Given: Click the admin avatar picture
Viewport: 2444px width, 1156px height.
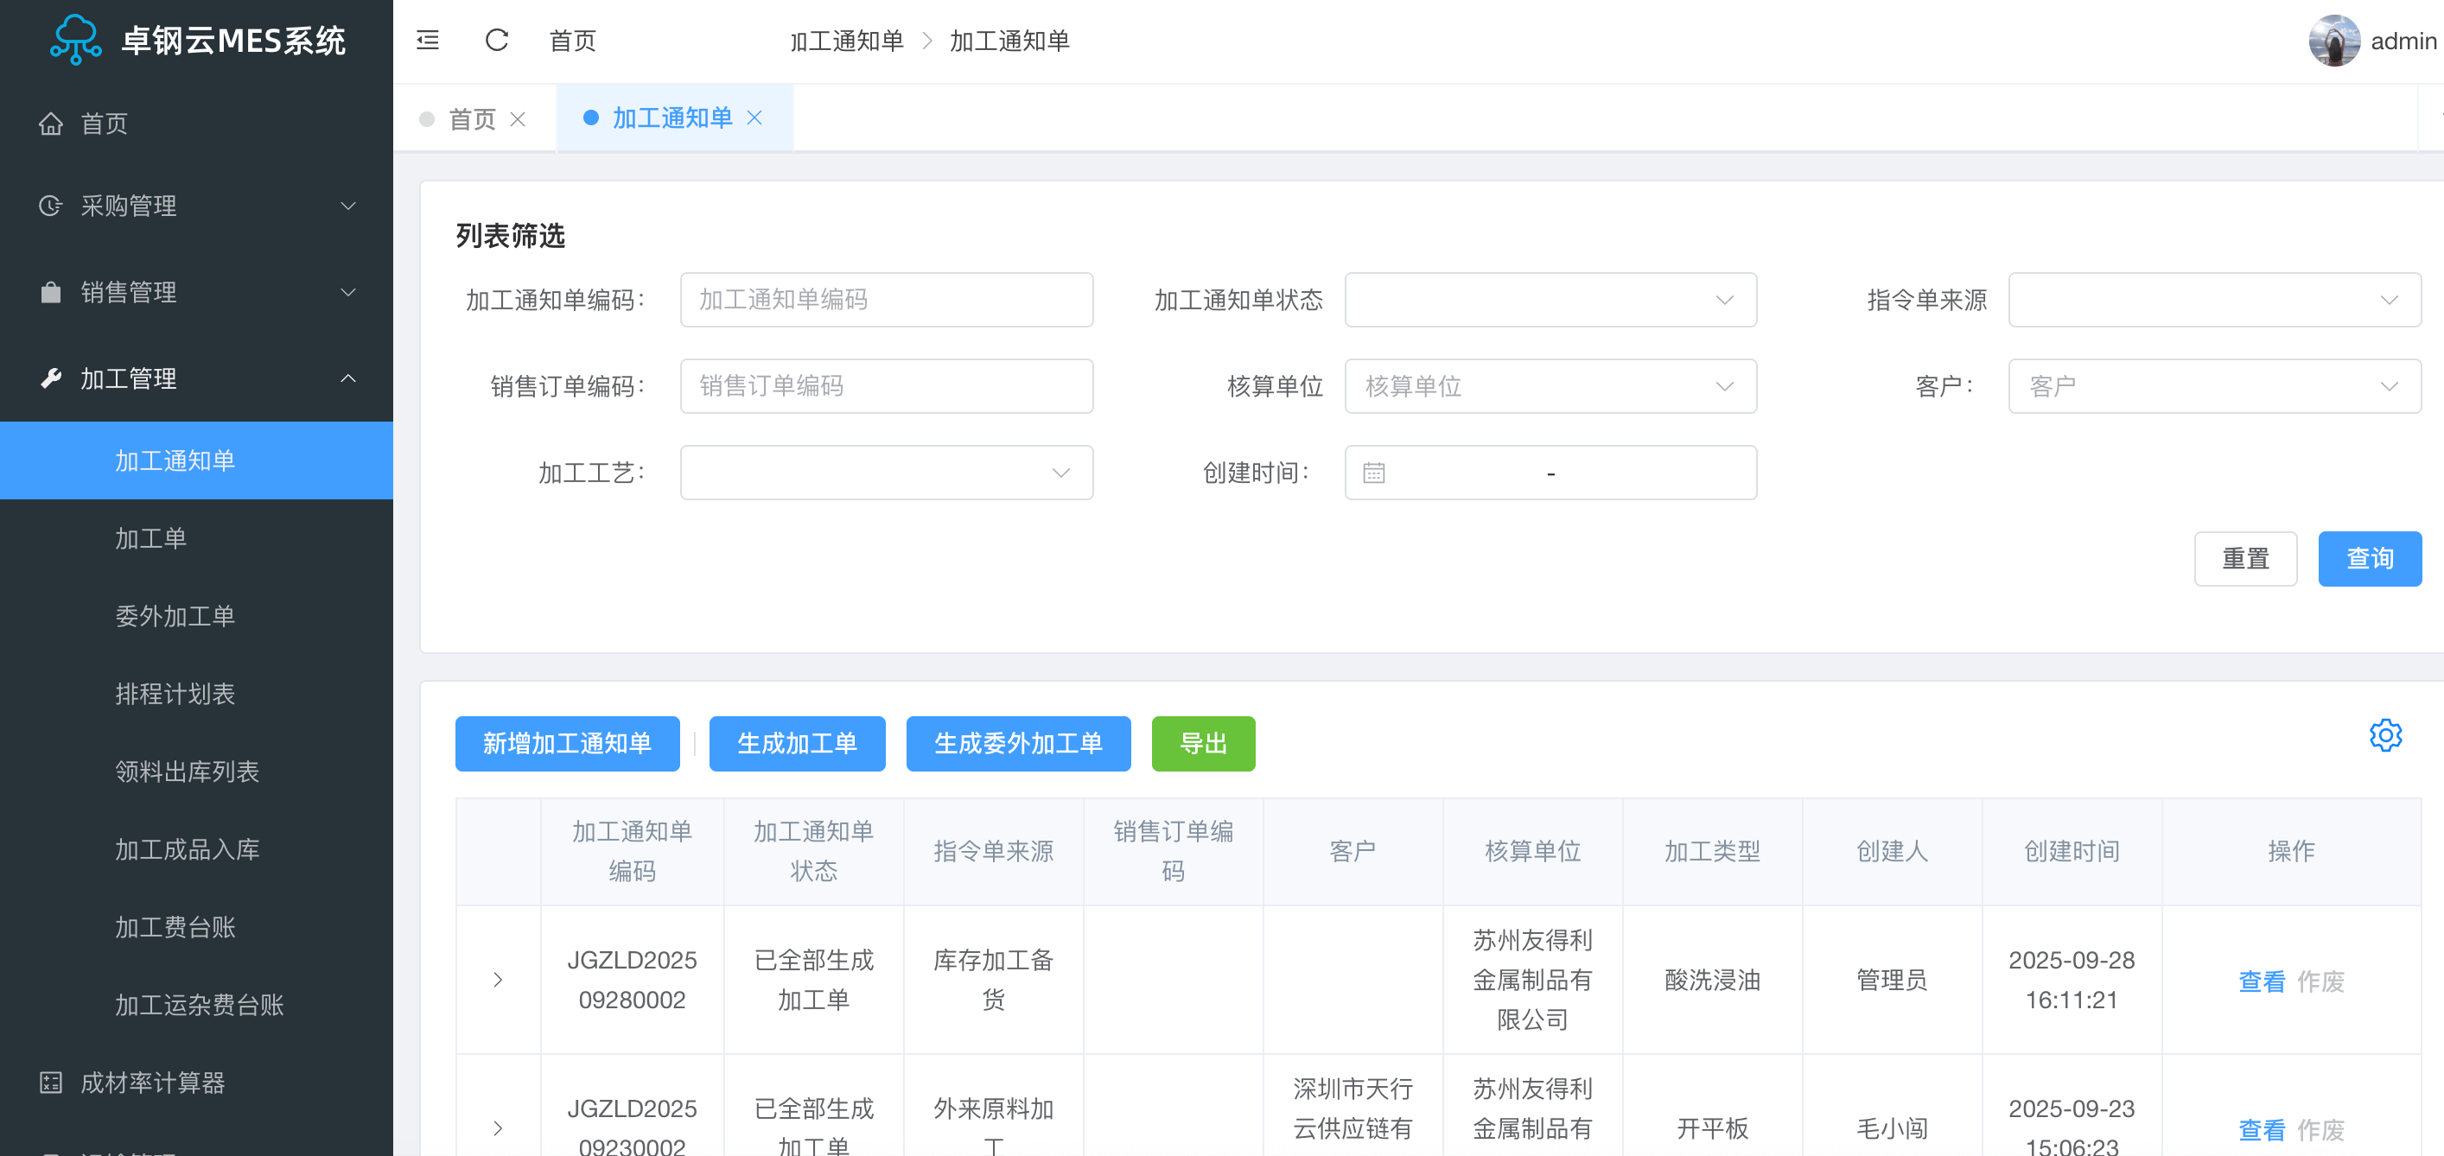Looking at the screenshot, I should pos(2333,41).
